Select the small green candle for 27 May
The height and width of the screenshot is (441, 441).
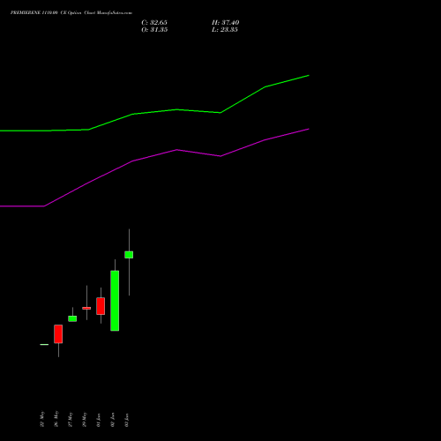tap(72, 318)
